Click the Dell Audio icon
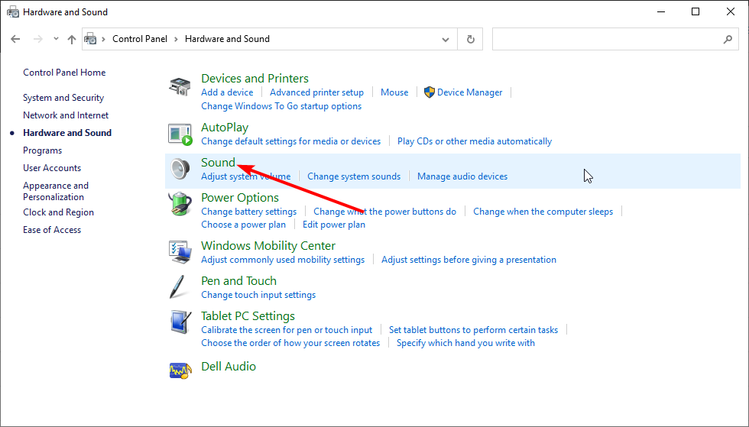Image resolution: width=749 pixels, height=427 pixels. click(x=180, y=370)
